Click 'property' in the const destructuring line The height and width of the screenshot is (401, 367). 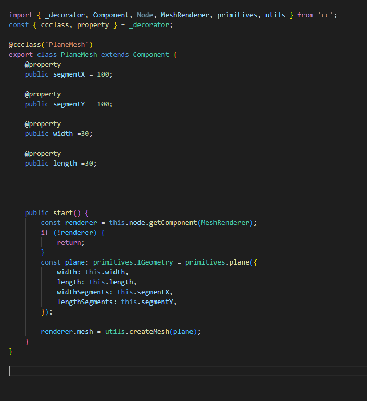[x=93, y=25]
